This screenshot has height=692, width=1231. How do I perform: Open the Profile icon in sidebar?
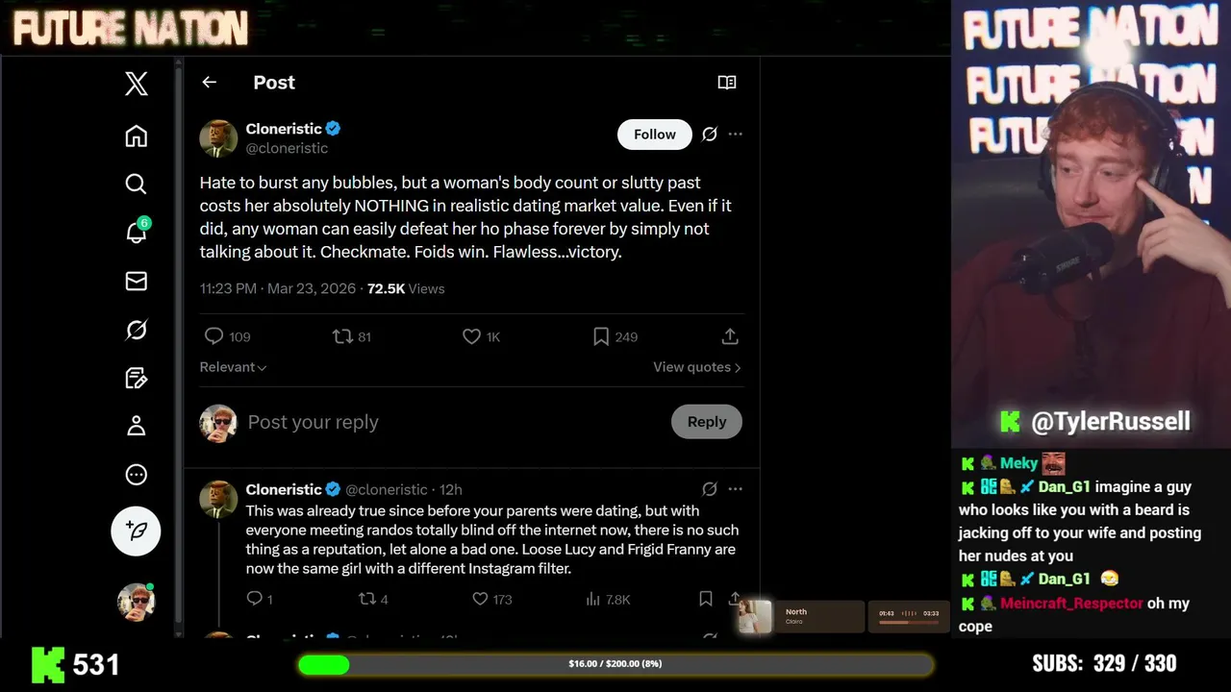coord(137,426)
